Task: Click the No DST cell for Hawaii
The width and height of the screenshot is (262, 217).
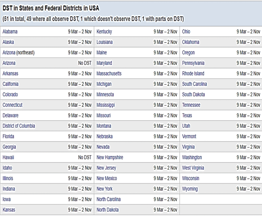Action: (x=85, y=157)
